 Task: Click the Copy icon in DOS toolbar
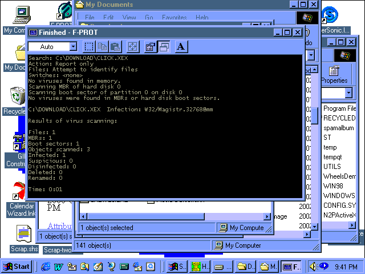click(102, 47)
